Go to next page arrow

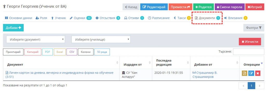(260, 86)
